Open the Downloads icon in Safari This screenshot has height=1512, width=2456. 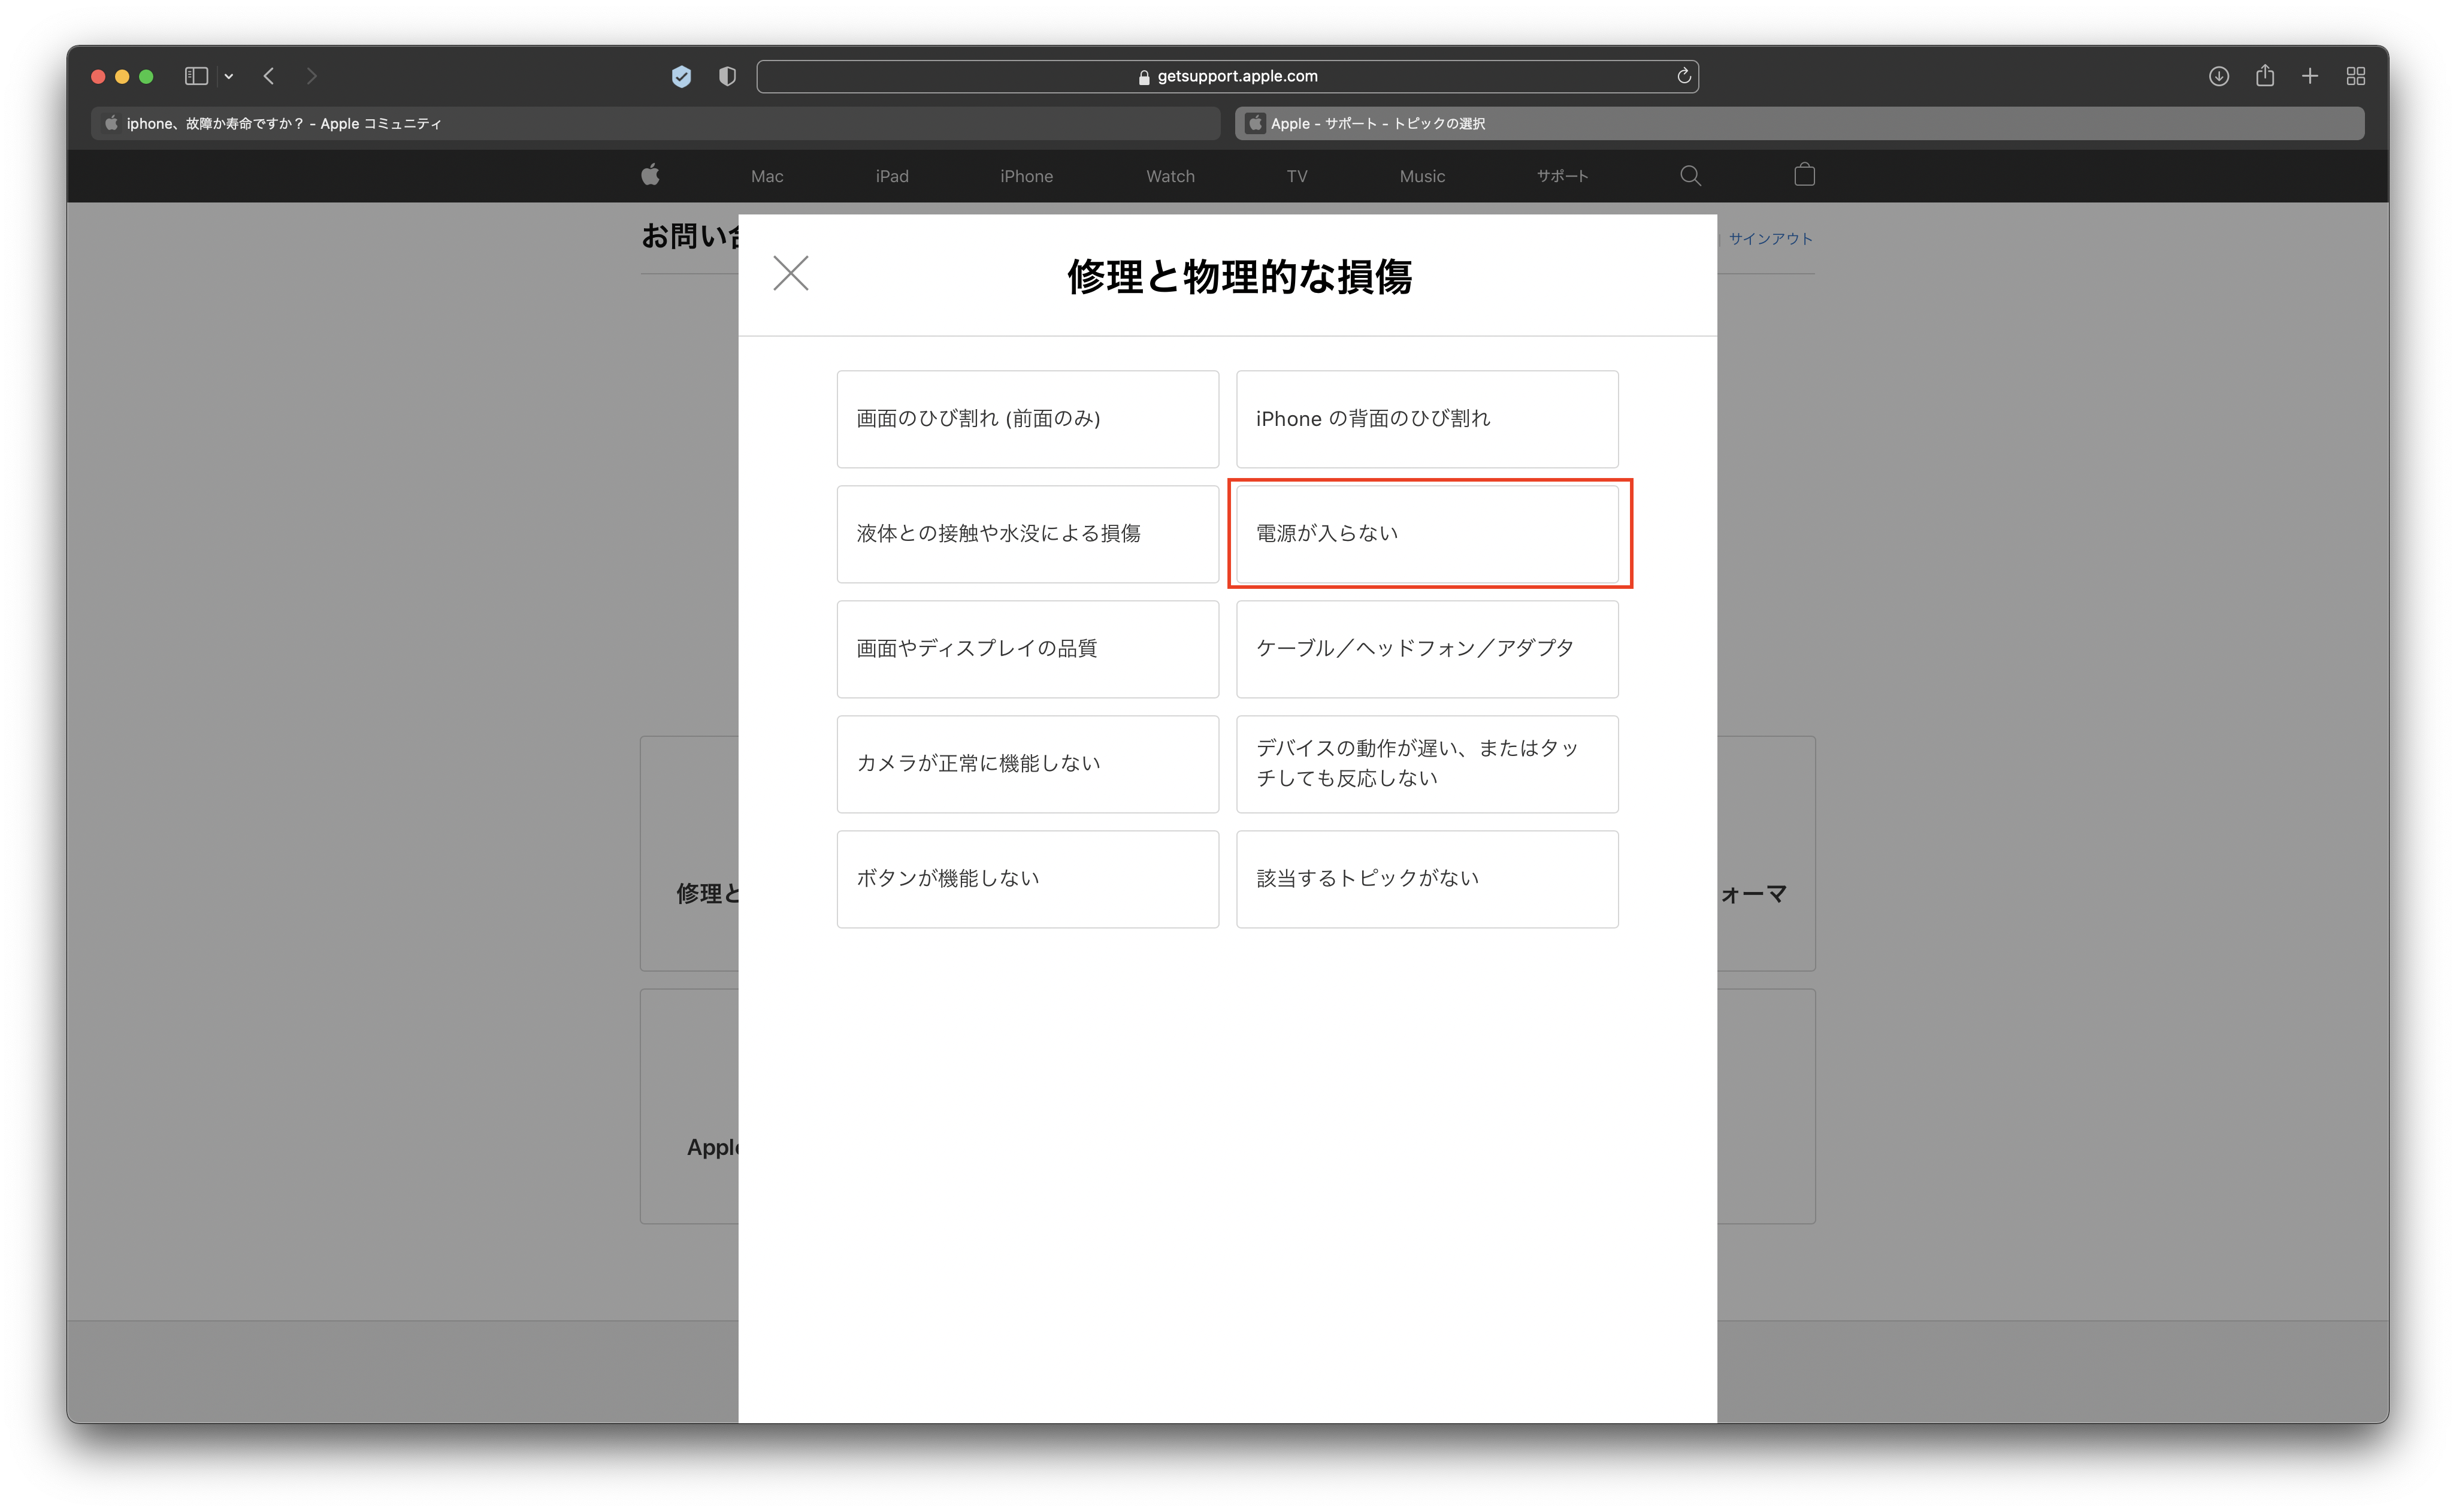pos(2218,76)
